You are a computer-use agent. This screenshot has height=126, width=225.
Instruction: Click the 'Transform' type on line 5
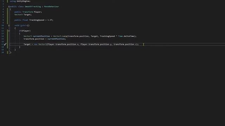[27, 12]
